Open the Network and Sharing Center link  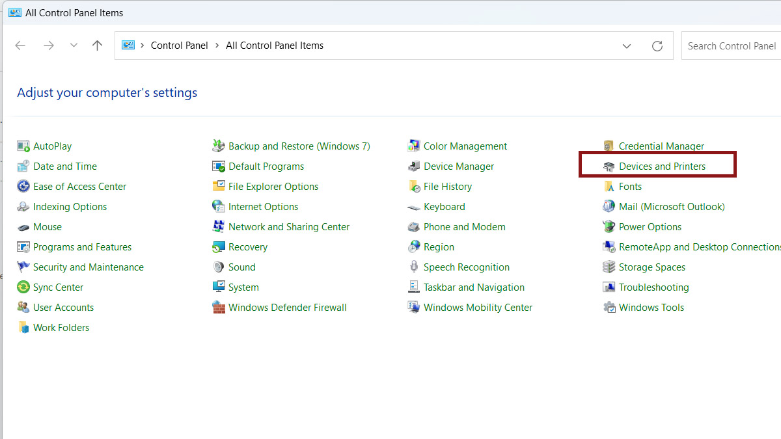point(289,227)
